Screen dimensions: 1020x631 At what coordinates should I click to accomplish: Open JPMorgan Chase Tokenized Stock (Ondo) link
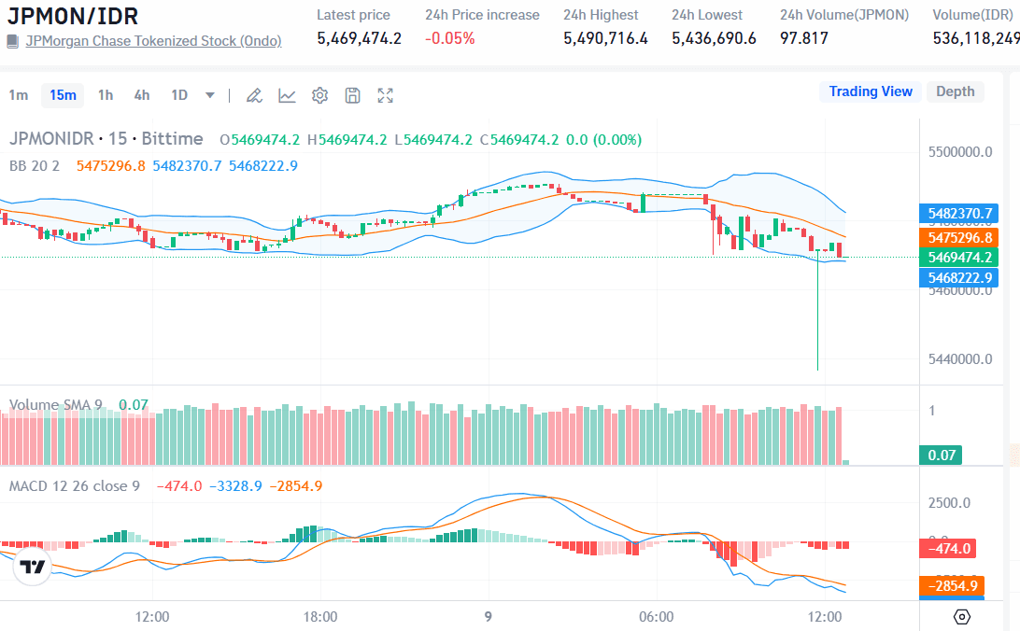click(x=153, y=41)
